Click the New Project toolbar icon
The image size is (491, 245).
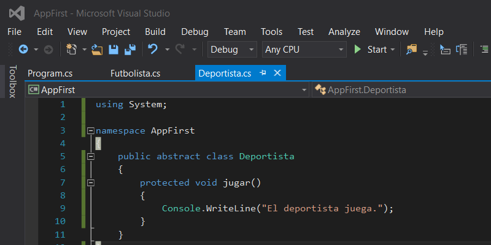71,50
